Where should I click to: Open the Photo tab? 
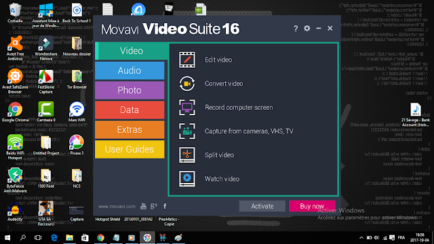pos(130,90)
